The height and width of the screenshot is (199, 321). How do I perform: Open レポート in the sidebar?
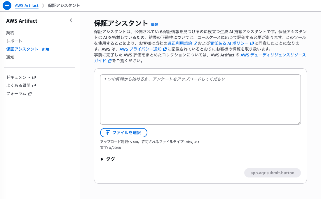coord(14,41)
